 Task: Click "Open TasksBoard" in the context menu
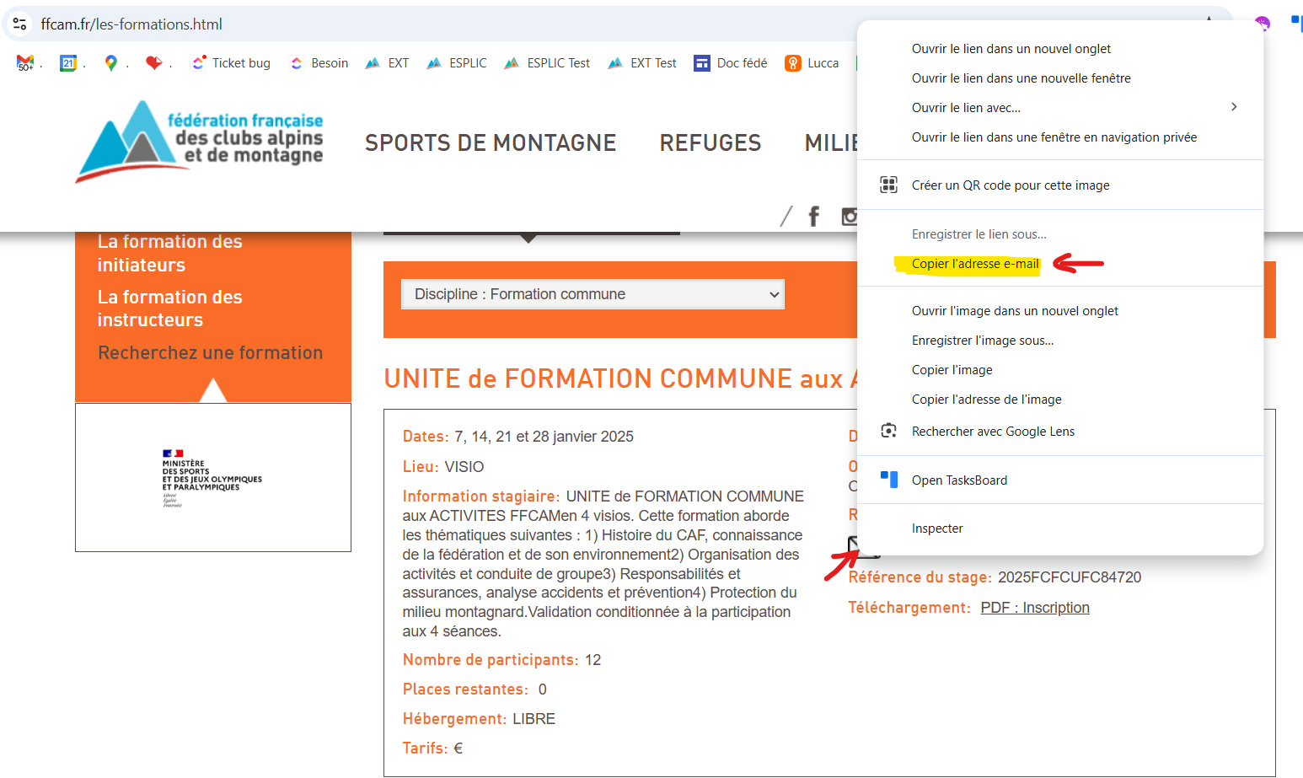[x=960, y=480]
